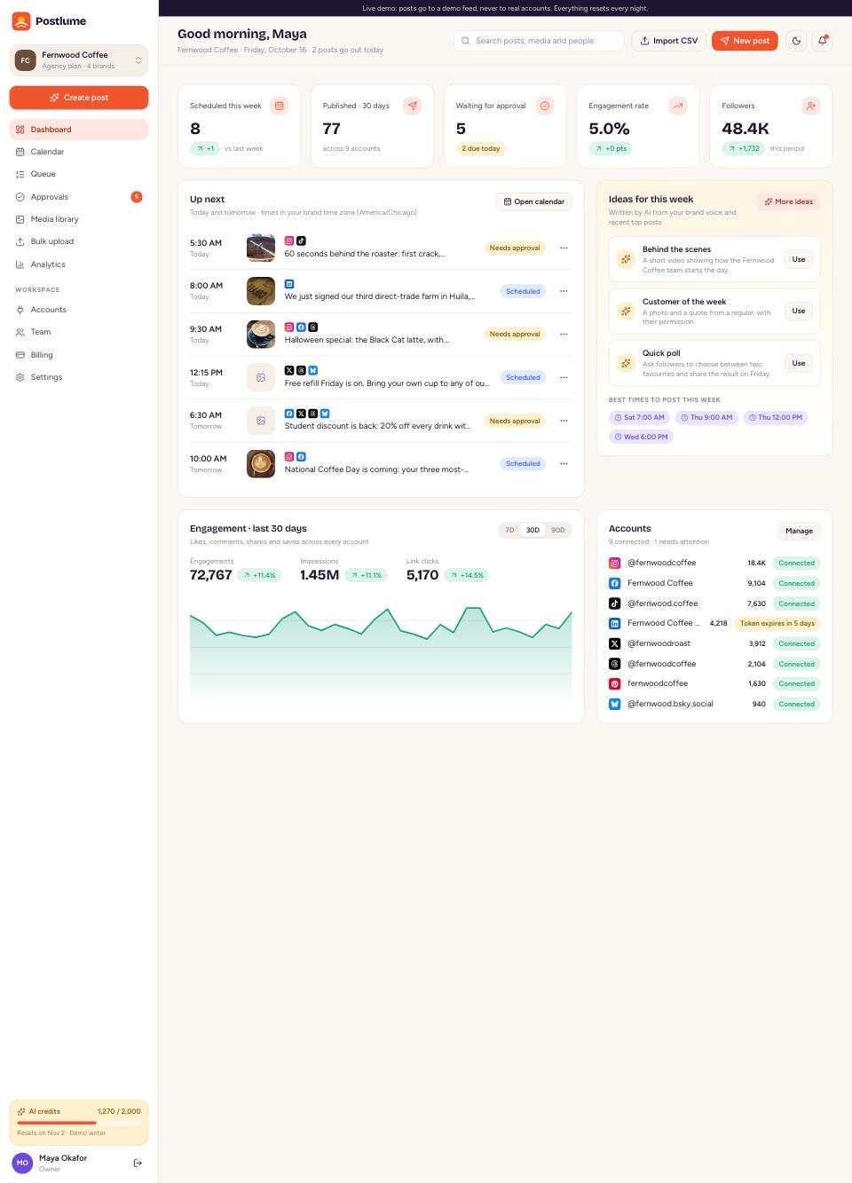Click the AI credits progress bar
The width and height of the screenshot is (852, 1183).
79,1123
